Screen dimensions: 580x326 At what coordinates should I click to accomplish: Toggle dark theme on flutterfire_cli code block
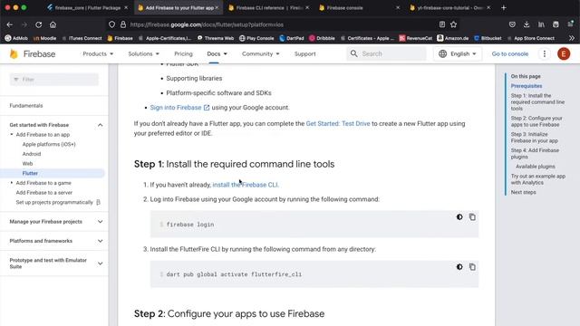[x=459, y=267]
